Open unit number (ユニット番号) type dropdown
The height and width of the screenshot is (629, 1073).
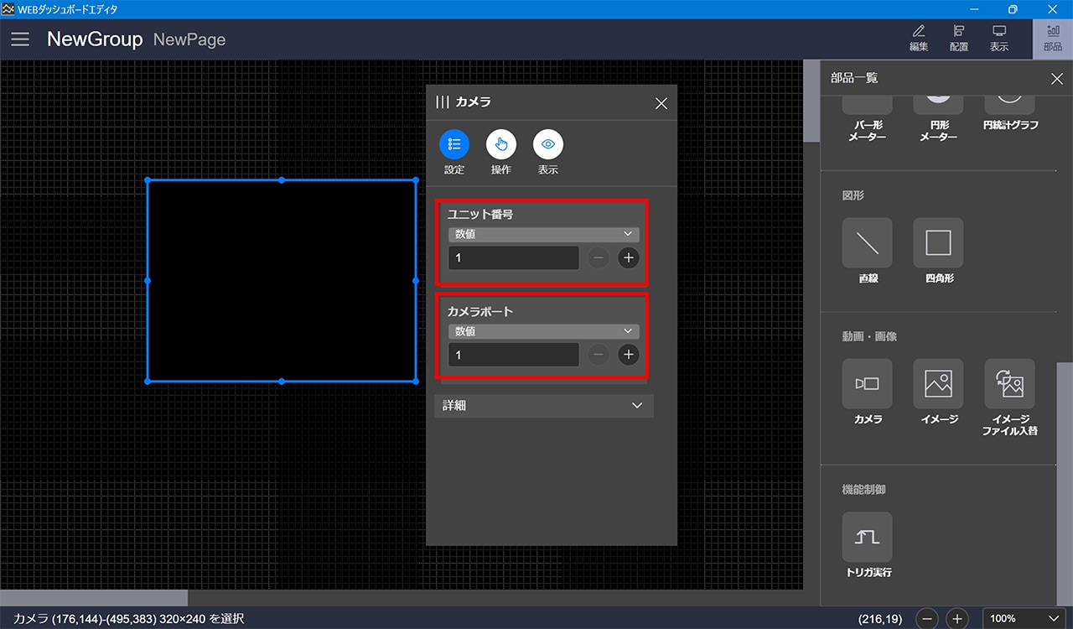pos(544,235)
